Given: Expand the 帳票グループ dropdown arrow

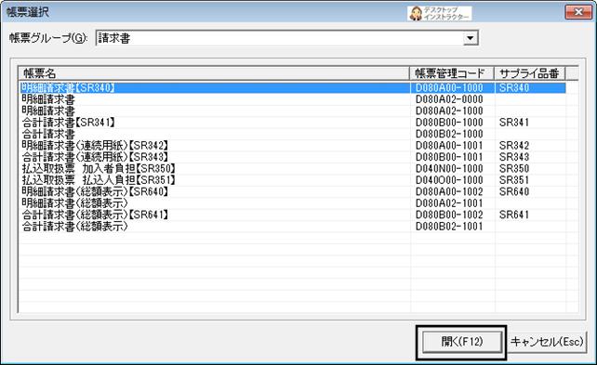Looking at the screenshot, I should coord(471,38).
